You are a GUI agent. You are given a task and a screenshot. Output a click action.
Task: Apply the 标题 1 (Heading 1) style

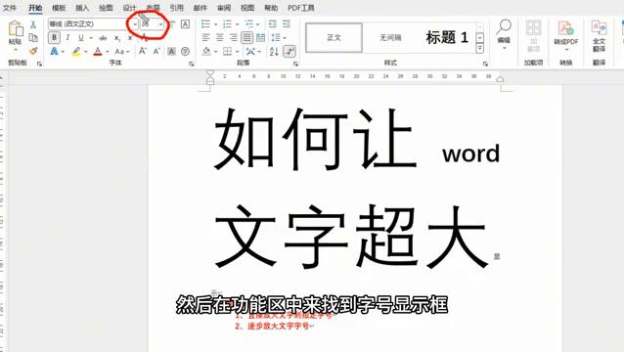pos(447,38)
